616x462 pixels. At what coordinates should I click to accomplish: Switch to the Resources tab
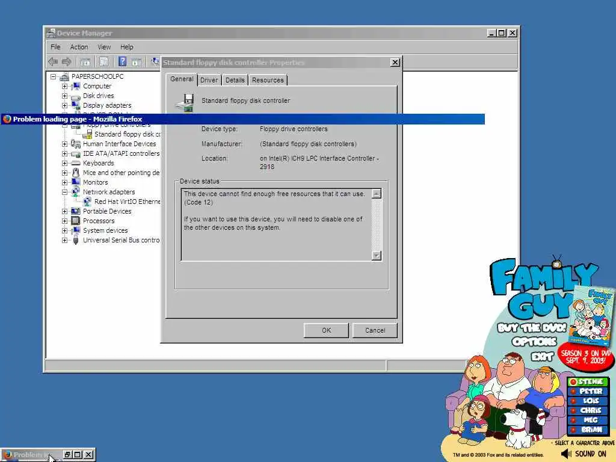coord(268,80)
